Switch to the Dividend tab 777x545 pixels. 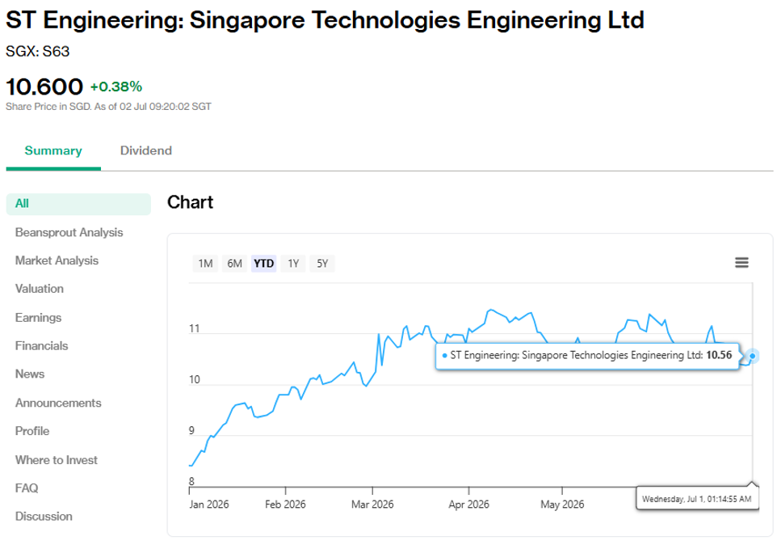click(x=145, y=150)
